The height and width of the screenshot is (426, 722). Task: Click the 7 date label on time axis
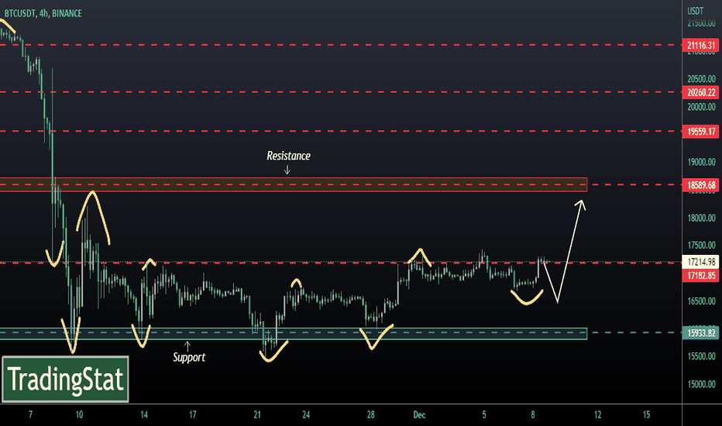(31, 414)
